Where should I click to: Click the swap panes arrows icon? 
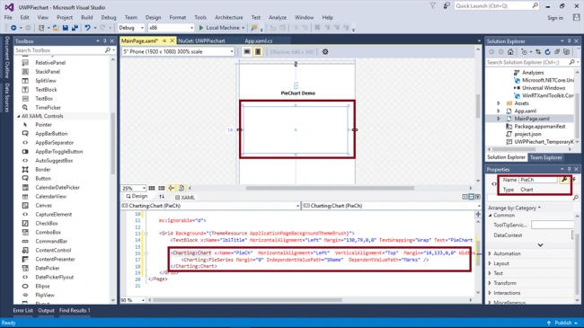tap(162, 197)
